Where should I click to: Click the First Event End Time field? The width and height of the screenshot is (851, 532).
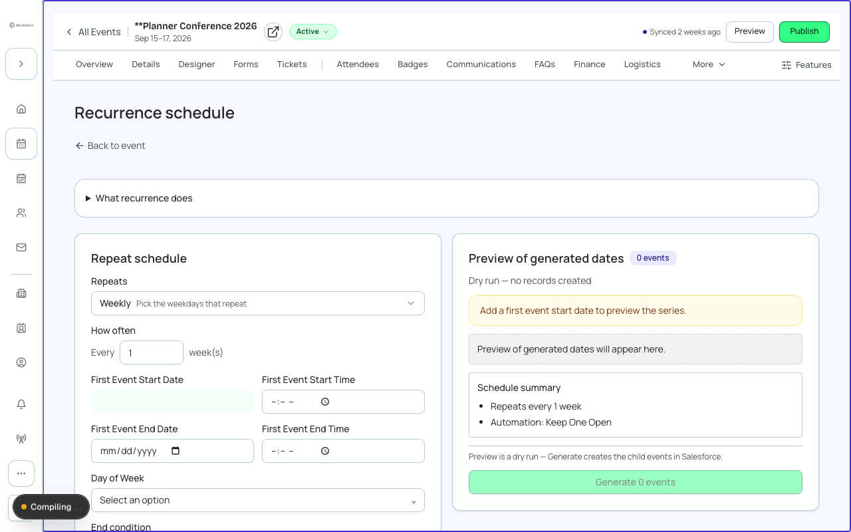tap(343, 451)
